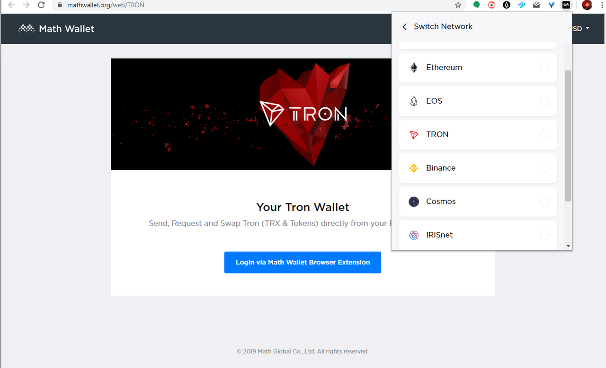The image size is (606, 368).
Task: Click Login via Math Wallet Browser Extension
Action: coord(303,263)
